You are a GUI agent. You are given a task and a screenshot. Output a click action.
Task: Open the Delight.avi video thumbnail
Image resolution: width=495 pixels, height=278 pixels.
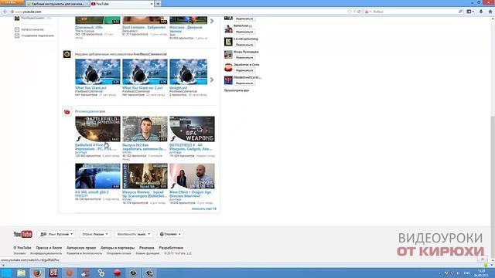tap(189, 72)
